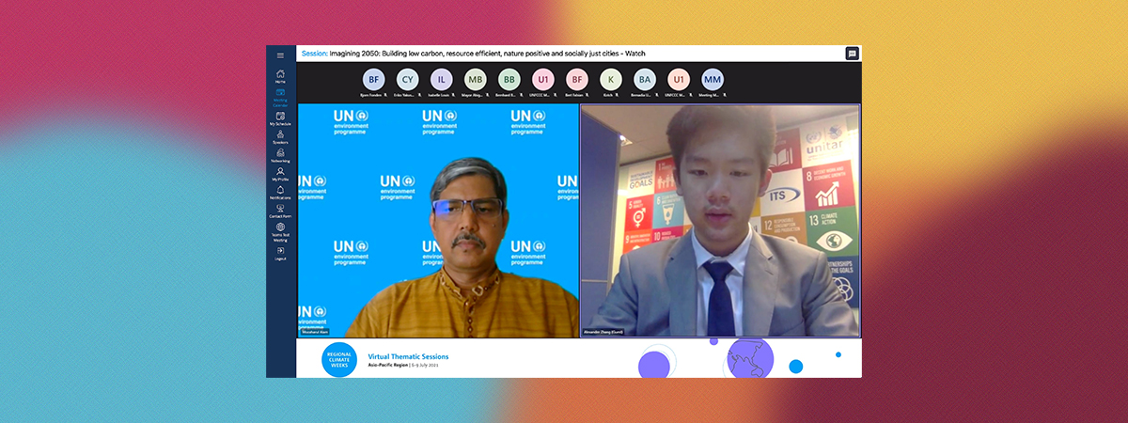1128x423 pixels.
Task: Select the CY participant avatar
Action: click(407, 80)
